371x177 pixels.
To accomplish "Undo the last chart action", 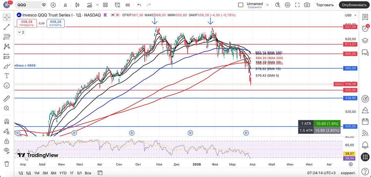I will coord(139,5).
